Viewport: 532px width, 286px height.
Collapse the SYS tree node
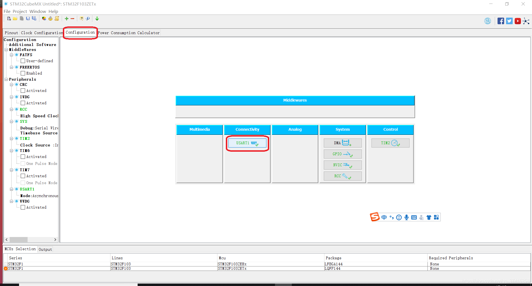(x=12, y=122)
